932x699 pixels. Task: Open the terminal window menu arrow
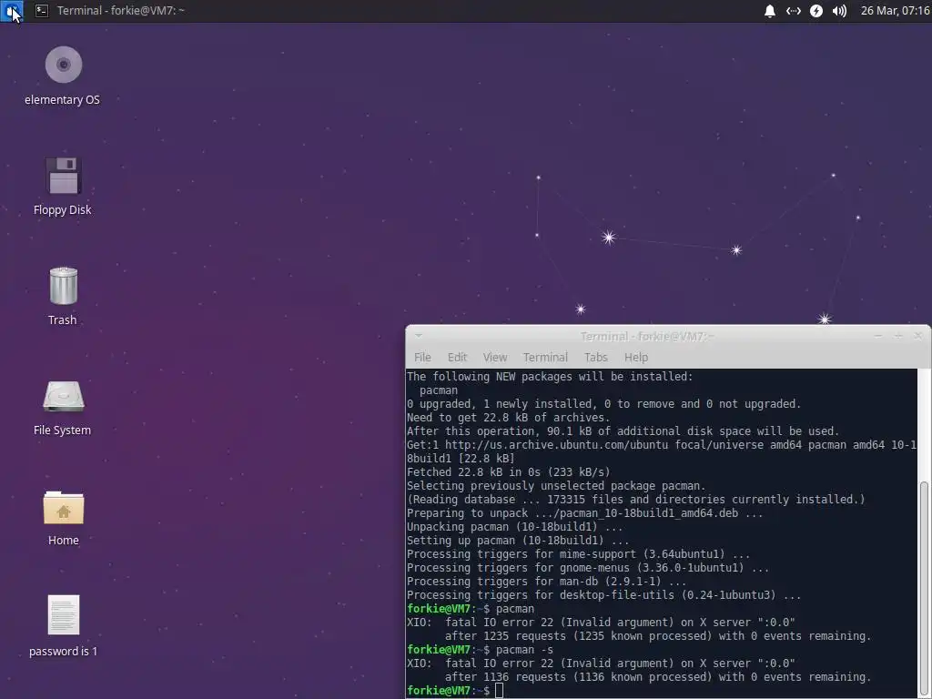pos(419,336)
